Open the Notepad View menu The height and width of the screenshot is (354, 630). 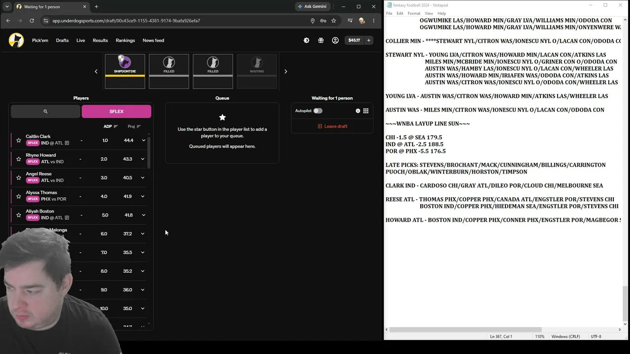click(x=429, y=13)
